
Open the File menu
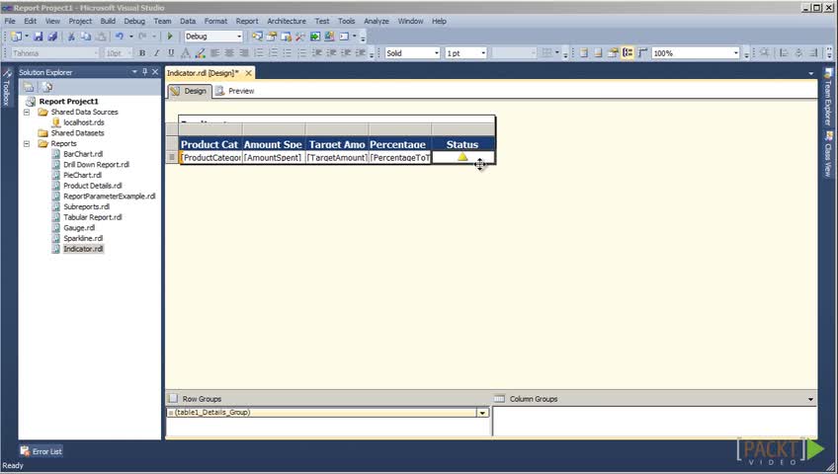tap(10, 21)
